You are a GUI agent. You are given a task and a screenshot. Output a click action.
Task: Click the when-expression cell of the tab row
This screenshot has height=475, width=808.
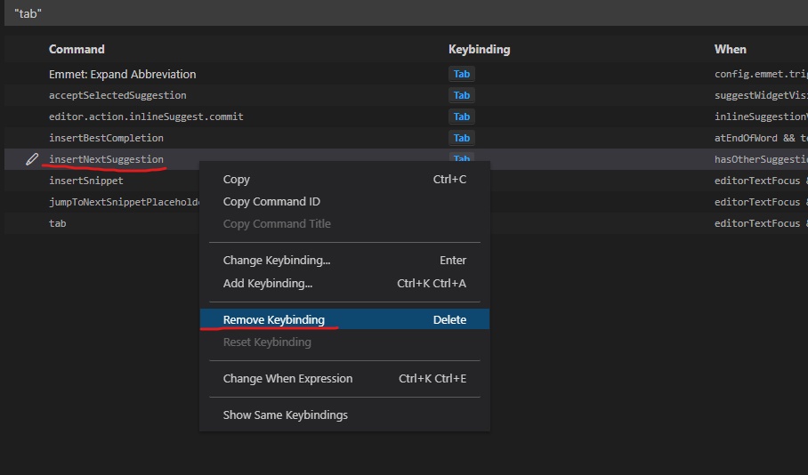(761, 223)
